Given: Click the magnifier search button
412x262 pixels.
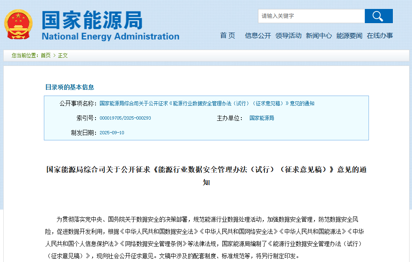Looking at the screenshot, I should click(378, 16).
